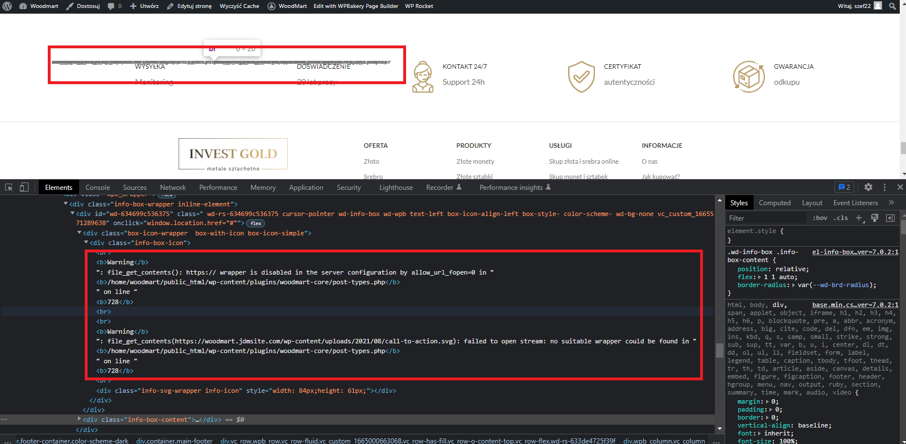Click the admin bar search icon
This screenshot has width=906, height=444.
click(892, 6)
